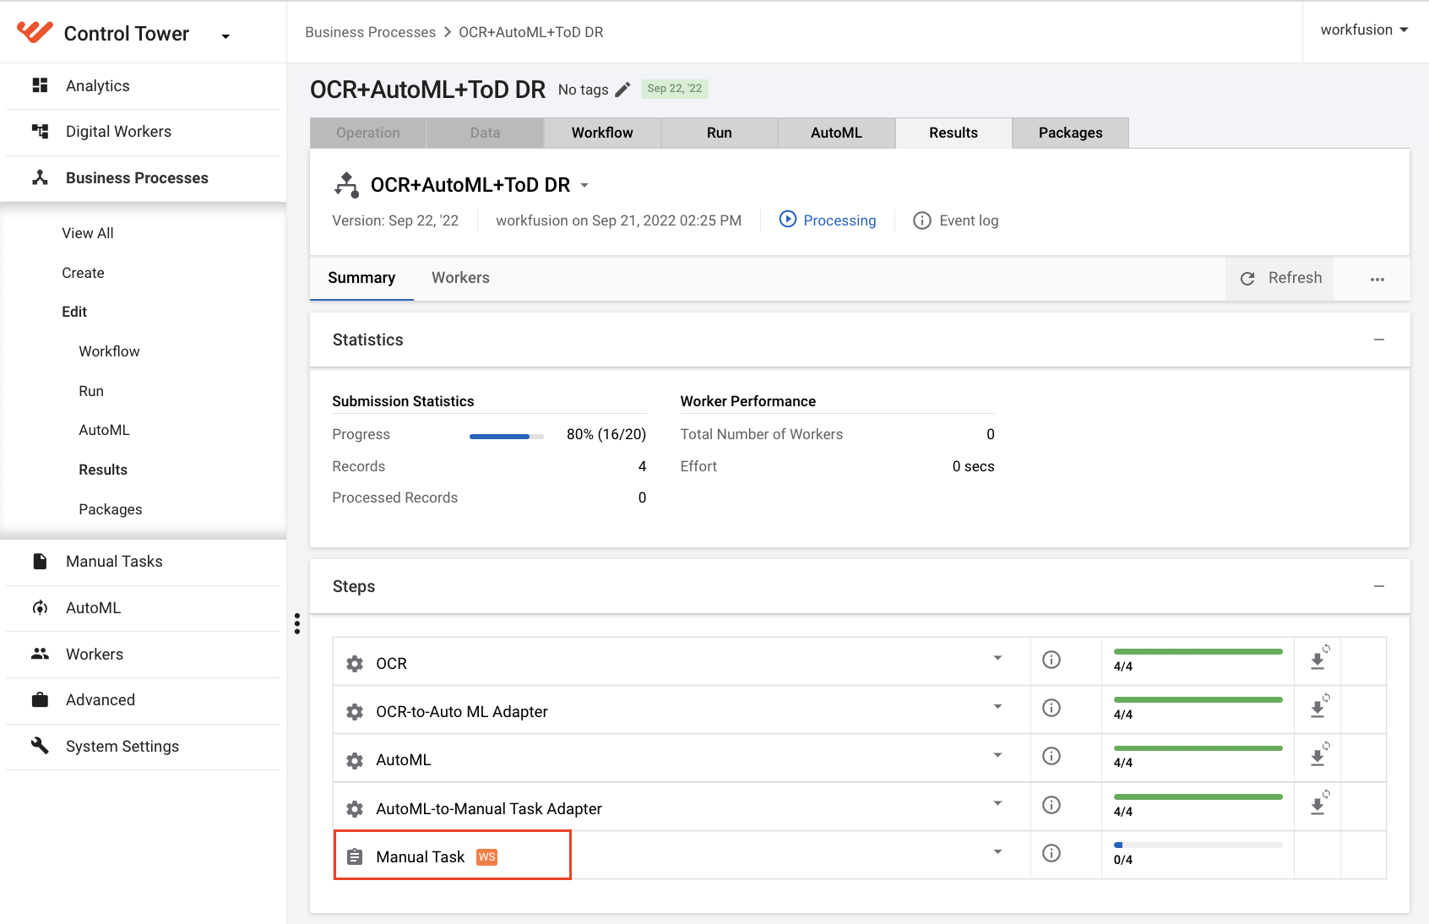Download results of the OCR step
The image size is (1429, 924).
click(x=1318, y=660)
